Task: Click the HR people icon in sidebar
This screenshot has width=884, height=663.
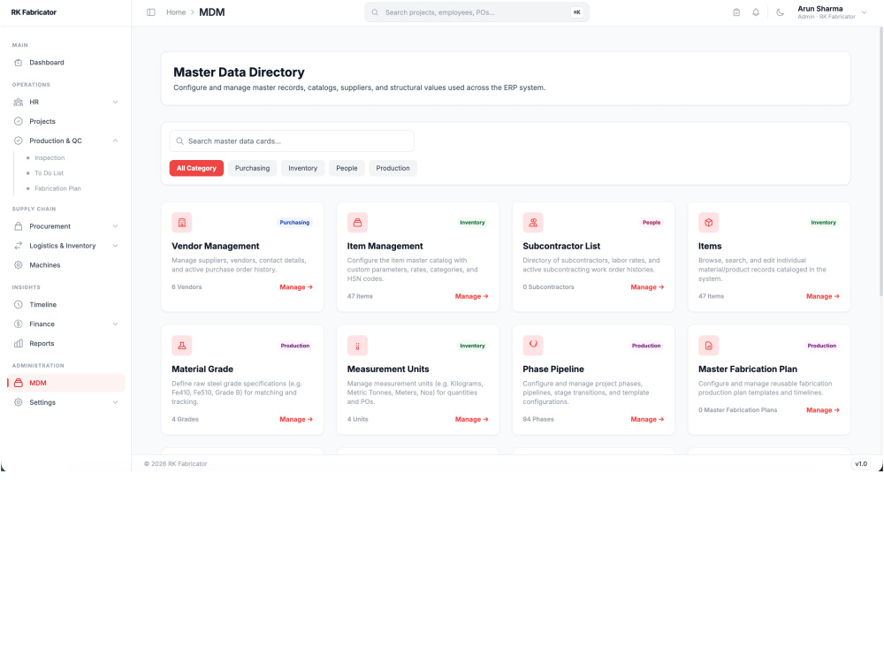Action: pyautogui.click(x=18, y=102)
